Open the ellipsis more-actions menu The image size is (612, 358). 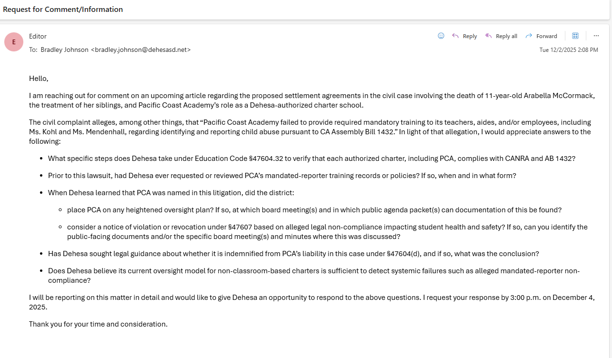tap(596, 36)
